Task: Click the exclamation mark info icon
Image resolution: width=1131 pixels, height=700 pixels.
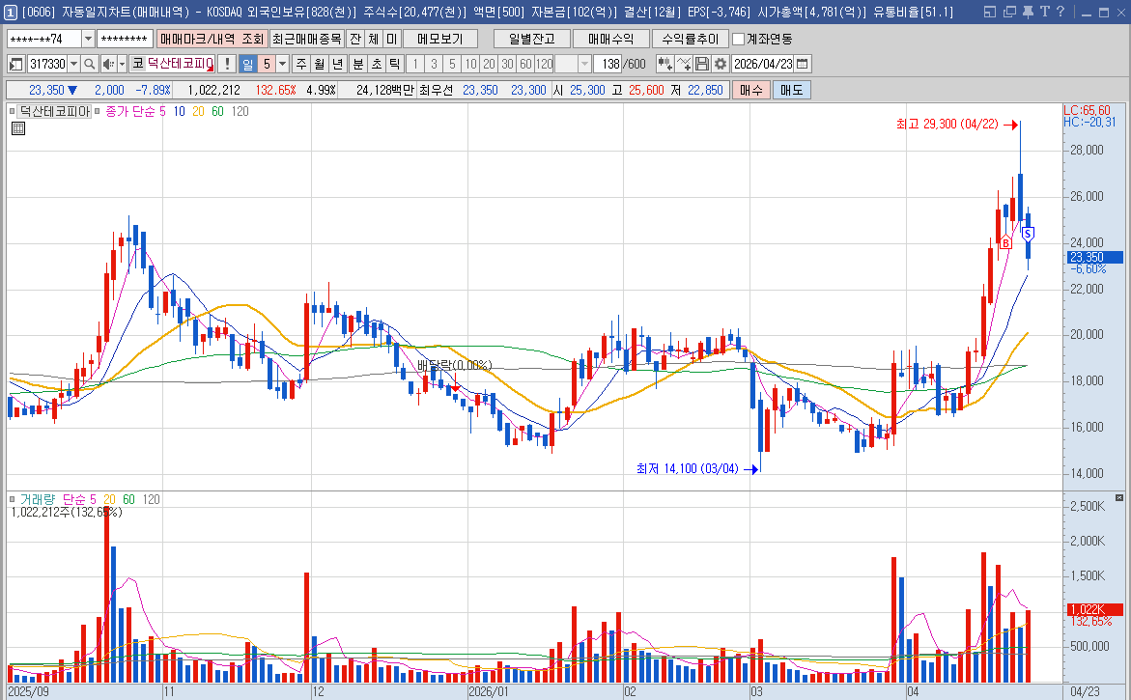Action: [227, 64]
